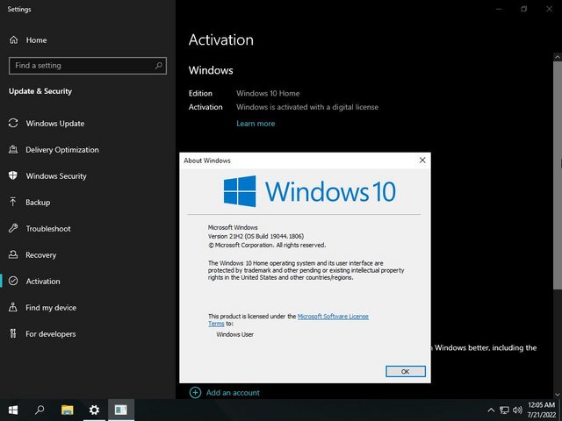Click the Version 21H2 OS Build text
Viewport: 562px width, 421px height.
tap(256, 236)
